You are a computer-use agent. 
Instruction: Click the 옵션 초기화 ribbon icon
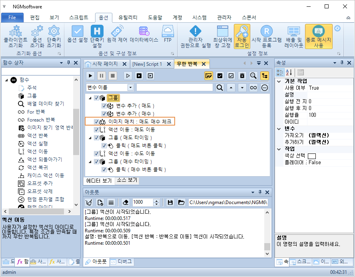tap(37, 37)
